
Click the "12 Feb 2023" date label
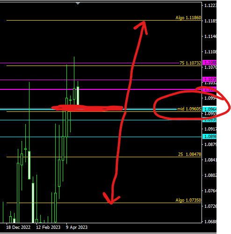[x=48, y=227]
